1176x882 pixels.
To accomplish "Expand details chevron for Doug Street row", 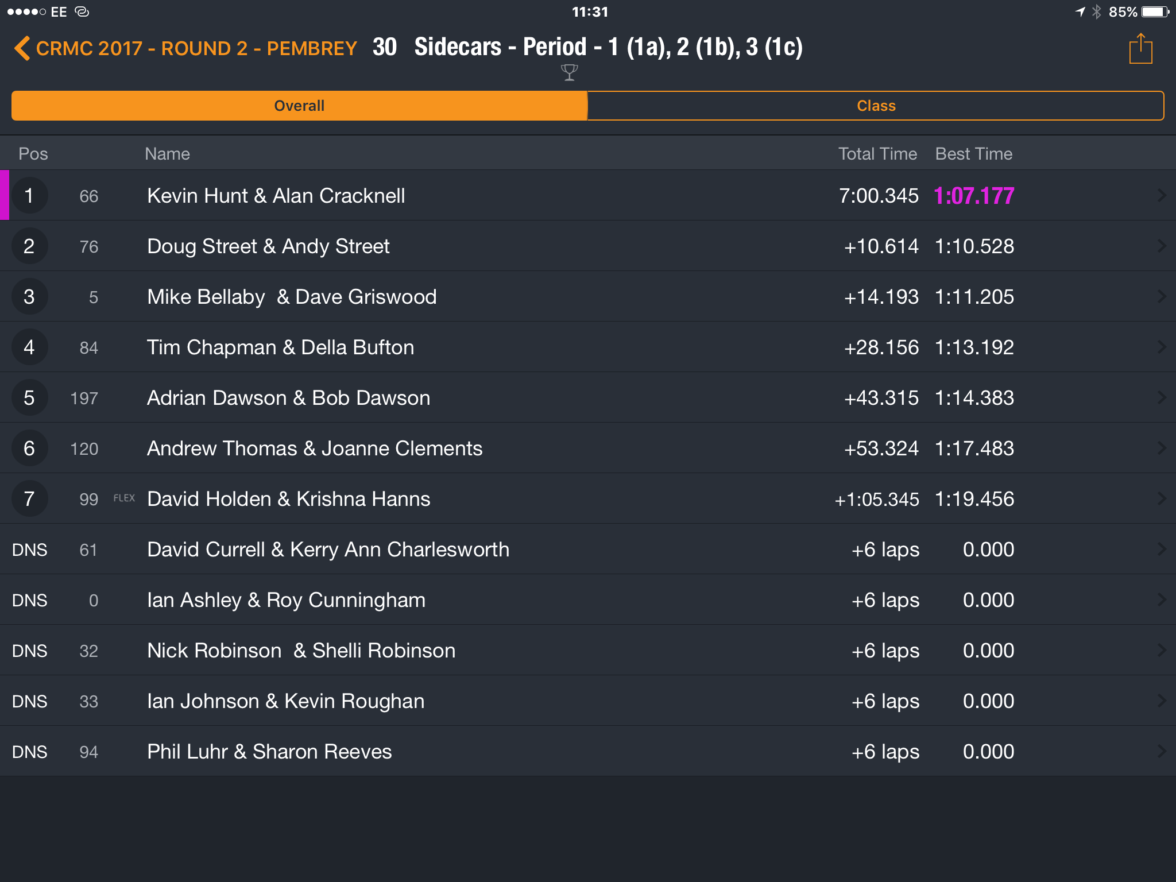I will pos(1162,246).
